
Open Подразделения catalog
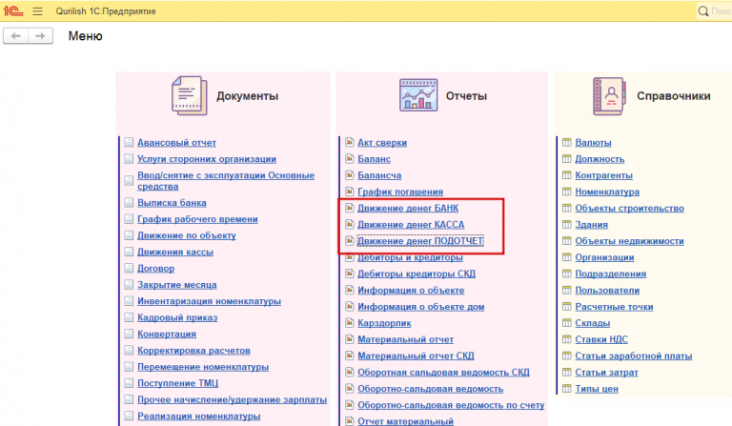tap(611, 274)
